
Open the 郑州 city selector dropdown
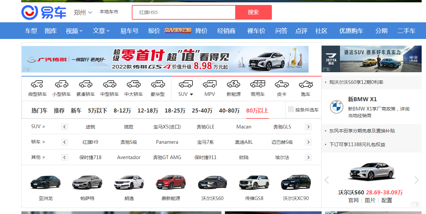coord(83,13)
